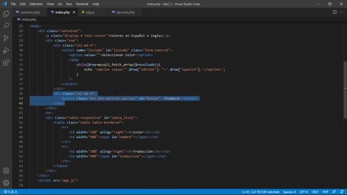
Task: Click 'container' class on line 26
Action: [69, 31]
